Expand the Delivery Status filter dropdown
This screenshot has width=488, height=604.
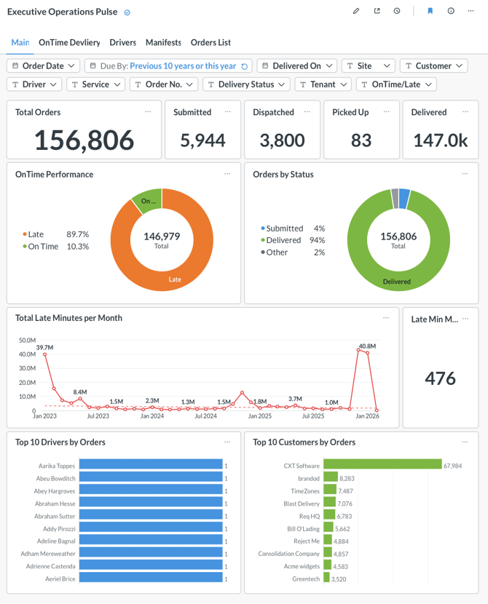click(245, 84)
